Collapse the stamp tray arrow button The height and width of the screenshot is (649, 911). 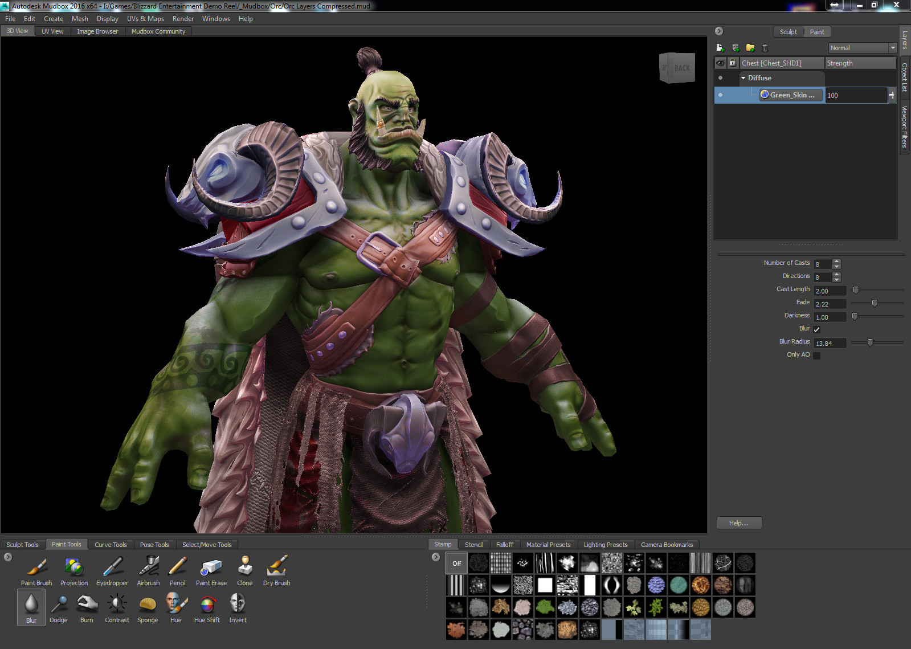[436, 557]
